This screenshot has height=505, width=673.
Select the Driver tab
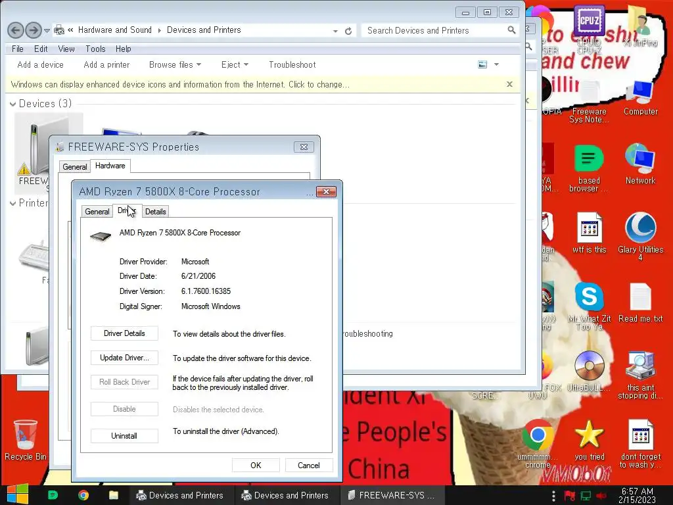click(127, 210)
